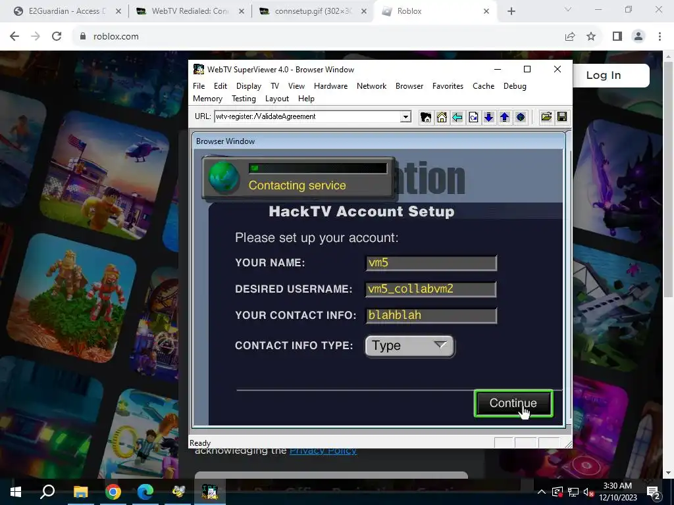Expand the URL combo box dropdown arrow
This screenshot has height=505, width=674.
tap(405, 117)
